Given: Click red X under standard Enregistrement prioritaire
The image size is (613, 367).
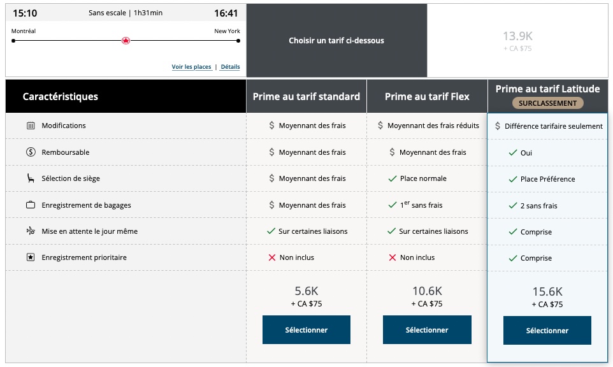Looking at the screenshot, I should [272, 257].
